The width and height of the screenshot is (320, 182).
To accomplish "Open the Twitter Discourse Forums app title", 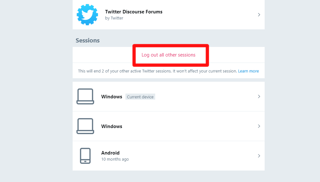I will coord(134,12).
